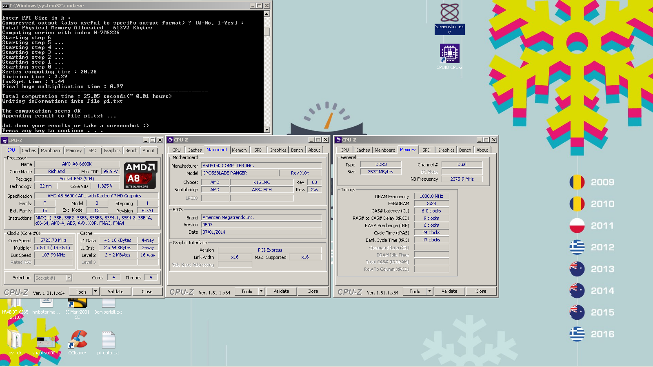Click the cmd window scrollbar up arrow
Screen dimensions: 653x367
(x=267, y=14)
